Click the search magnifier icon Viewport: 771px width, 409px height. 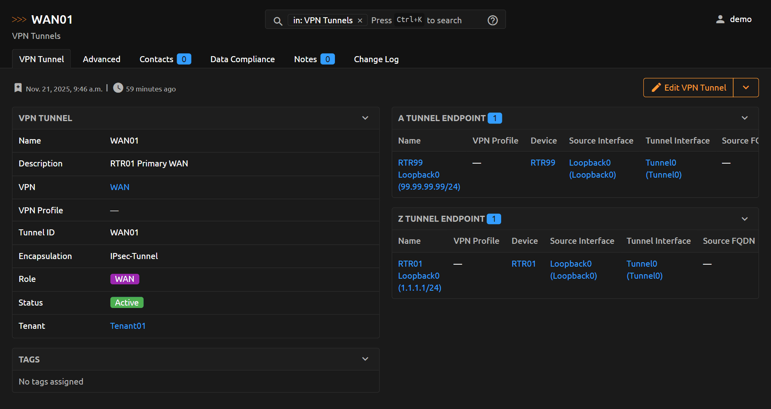[x=277, y=21]
